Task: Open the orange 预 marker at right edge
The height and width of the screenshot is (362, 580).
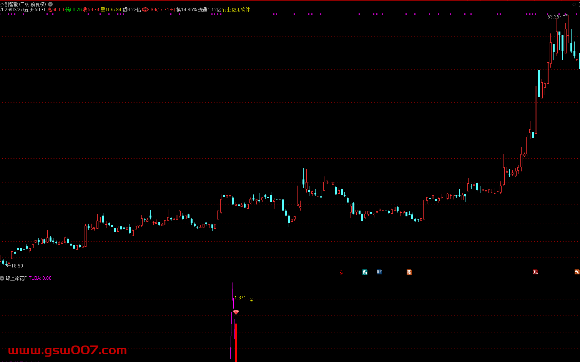Action: coord(577,272)
